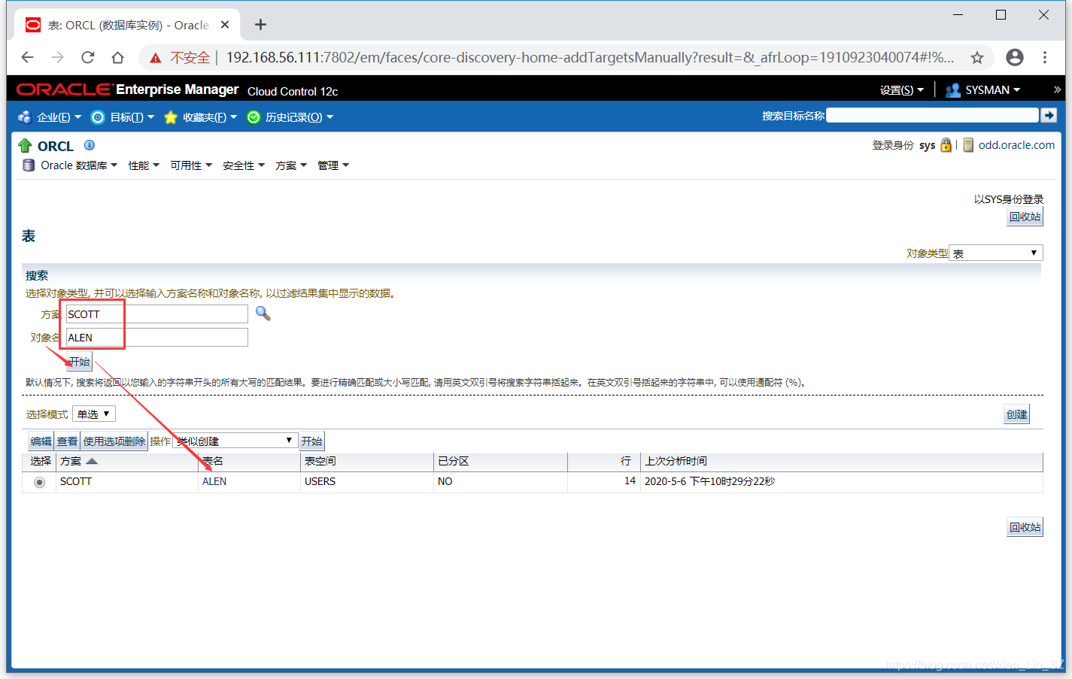Image resolution: width=1072 pixels, height=679 pixels.
Task: Open the 历史记录 (History) menu
Action: click(x=290, y=117)
